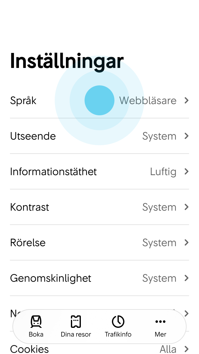Change Cookies value Alla
Viewport: 199px width, 354px height.
(168, 349)
